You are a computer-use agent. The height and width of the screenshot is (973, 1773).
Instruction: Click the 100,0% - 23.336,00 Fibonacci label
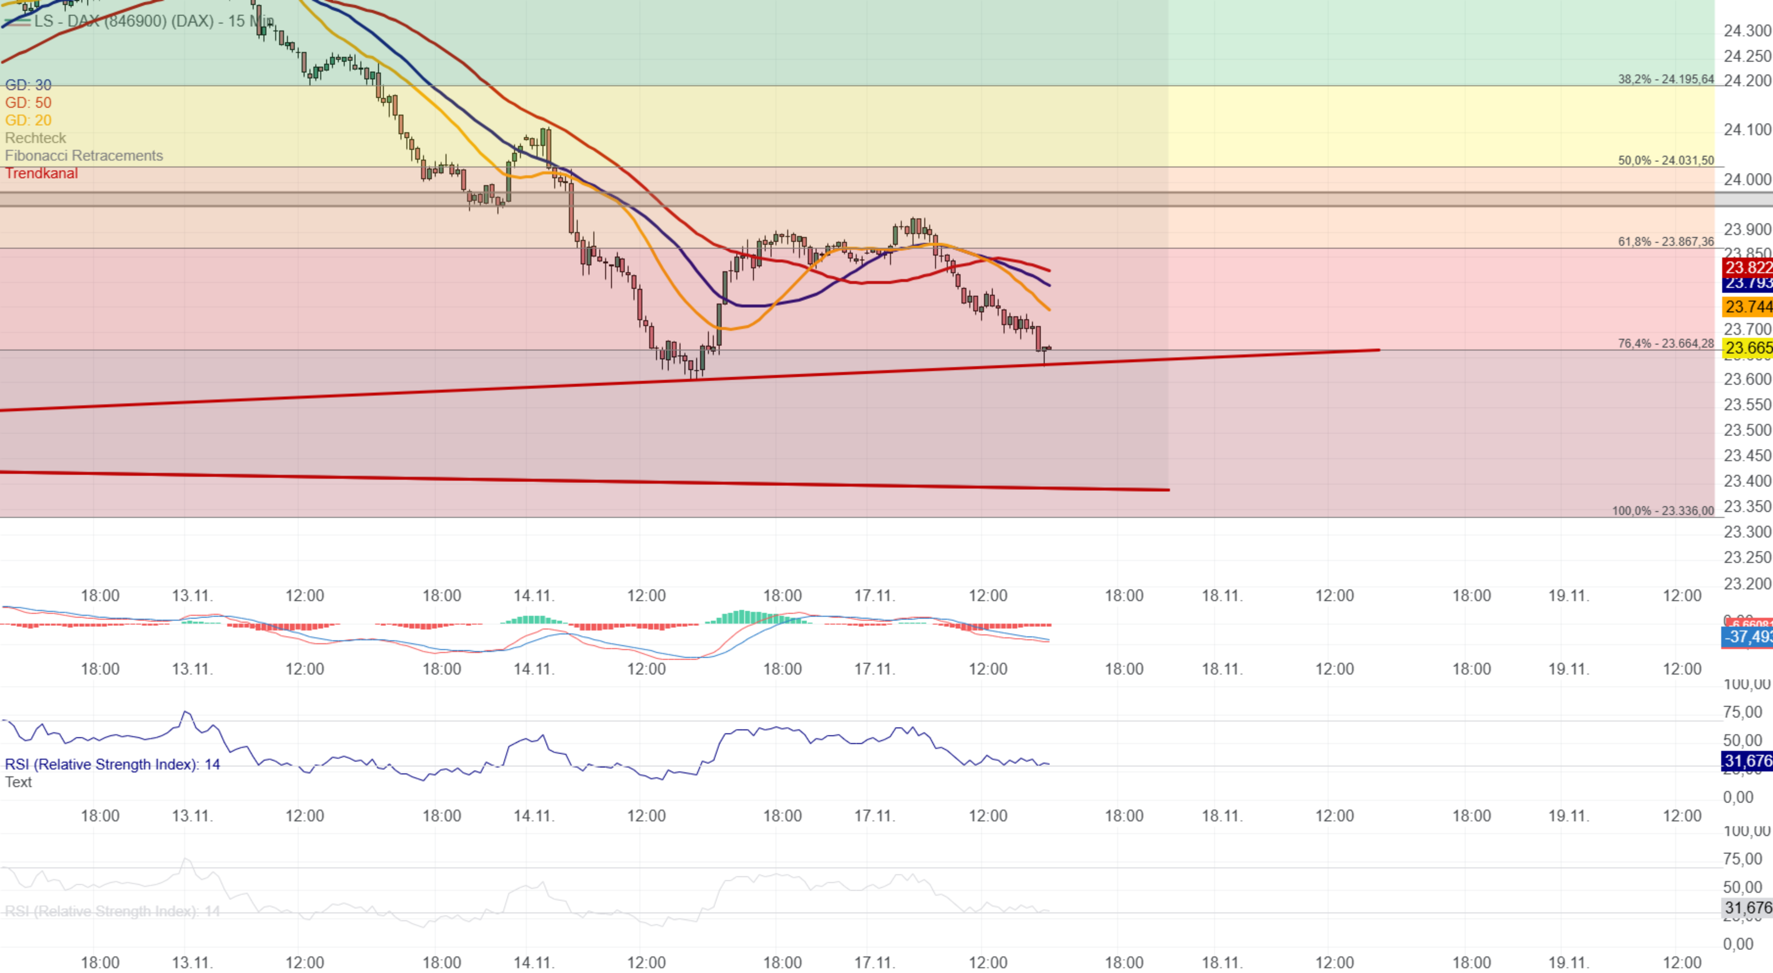pyautogui.click(x=1663, y=510)
